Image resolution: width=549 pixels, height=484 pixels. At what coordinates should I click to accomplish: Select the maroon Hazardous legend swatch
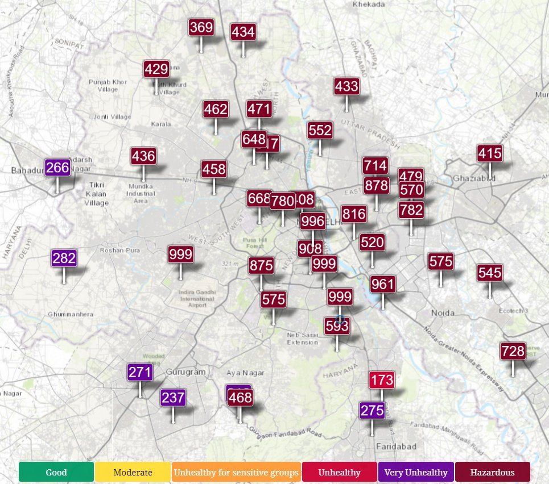pos(493,472)
